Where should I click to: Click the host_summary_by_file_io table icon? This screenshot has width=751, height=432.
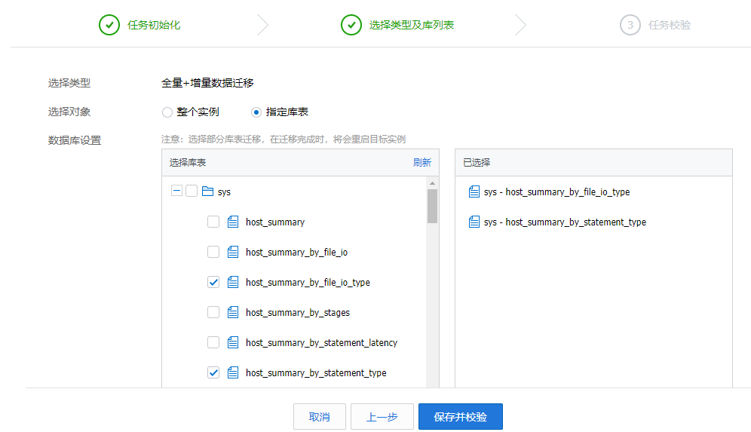tap(233, 252)
